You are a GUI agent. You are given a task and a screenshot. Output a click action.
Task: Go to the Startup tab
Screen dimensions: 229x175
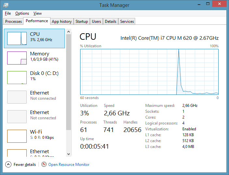point(81,22)
